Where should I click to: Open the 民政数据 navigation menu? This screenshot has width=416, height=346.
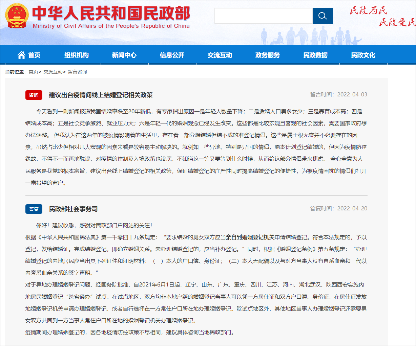coord(316,55)
